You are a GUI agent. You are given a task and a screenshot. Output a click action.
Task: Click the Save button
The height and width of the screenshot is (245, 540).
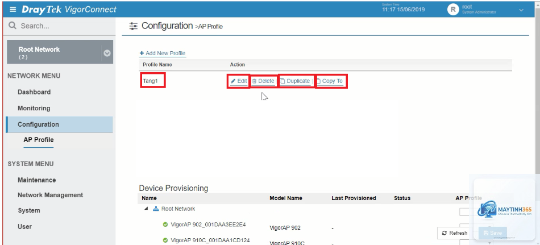(x=492, y=233)
